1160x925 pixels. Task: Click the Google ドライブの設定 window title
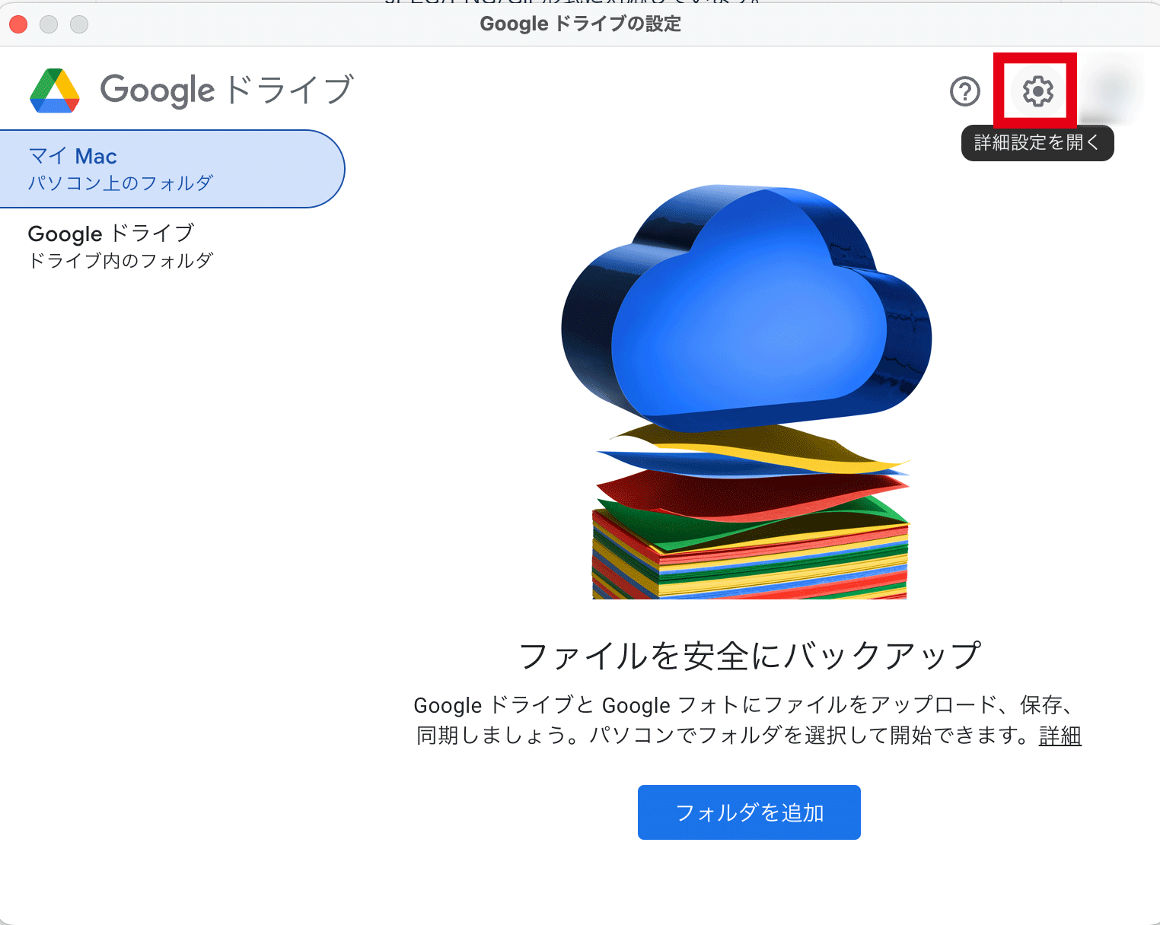[x=580, y=24]
